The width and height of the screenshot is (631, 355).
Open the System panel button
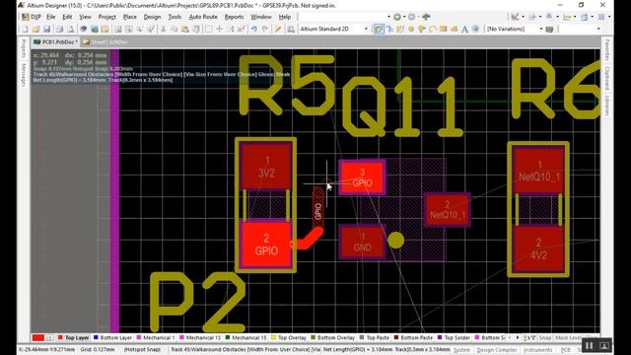461,350
